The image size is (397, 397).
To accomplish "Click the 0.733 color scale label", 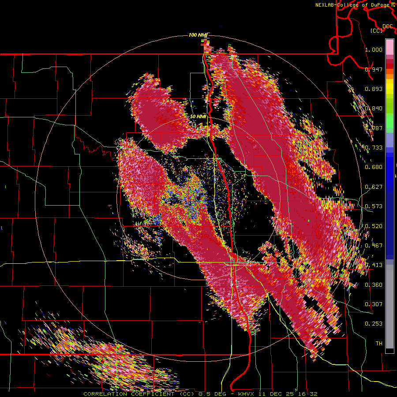I will 374,148.
